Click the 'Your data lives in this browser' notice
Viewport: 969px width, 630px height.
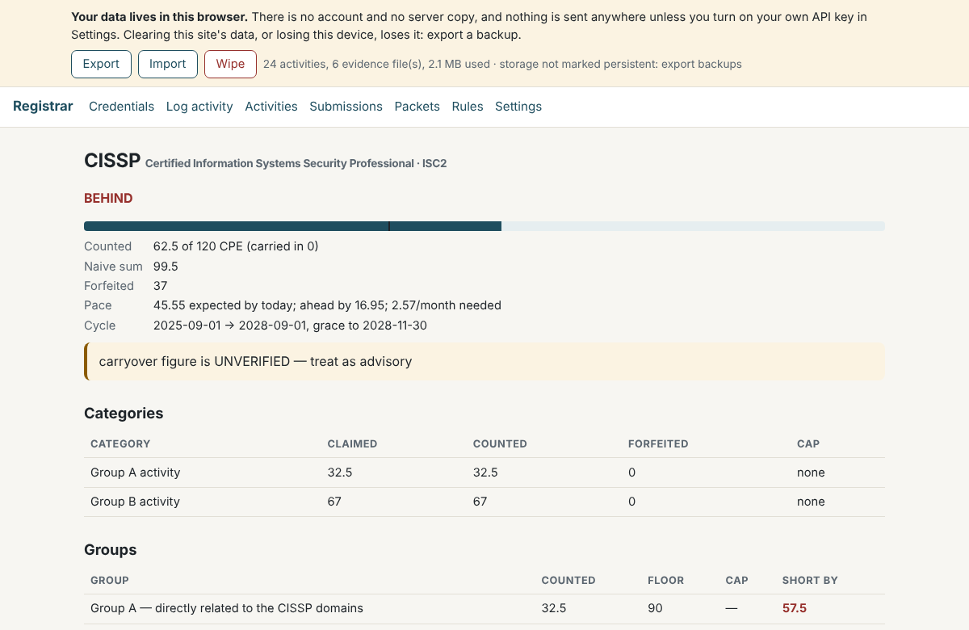(469, 26)
